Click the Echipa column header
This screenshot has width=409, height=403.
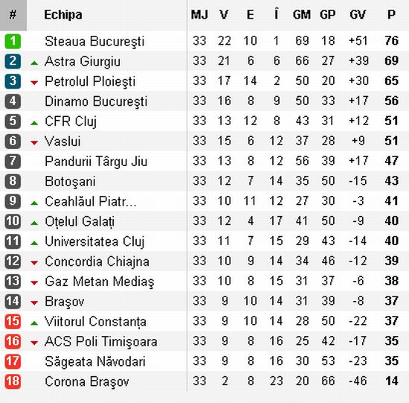(63, 15)
